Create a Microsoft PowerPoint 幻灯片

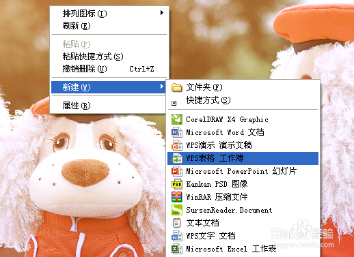[243, 171]
